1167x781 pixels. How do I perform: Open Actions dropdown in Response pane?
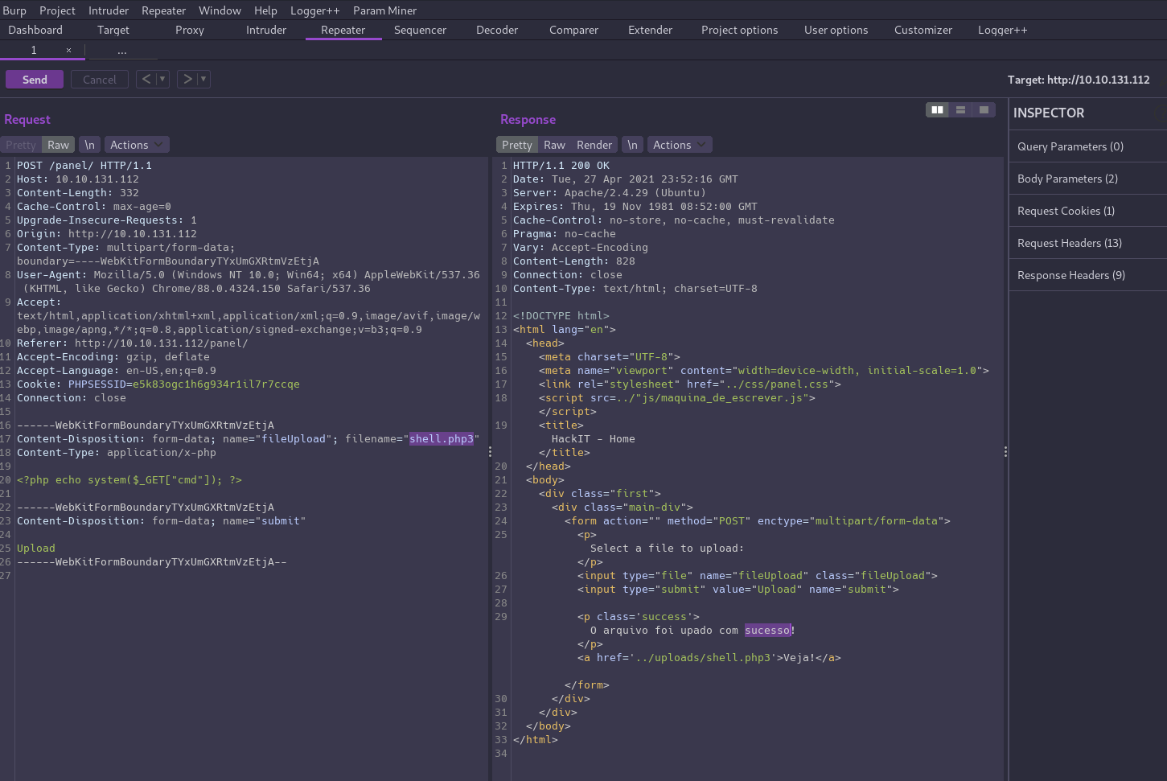[679, 145]
